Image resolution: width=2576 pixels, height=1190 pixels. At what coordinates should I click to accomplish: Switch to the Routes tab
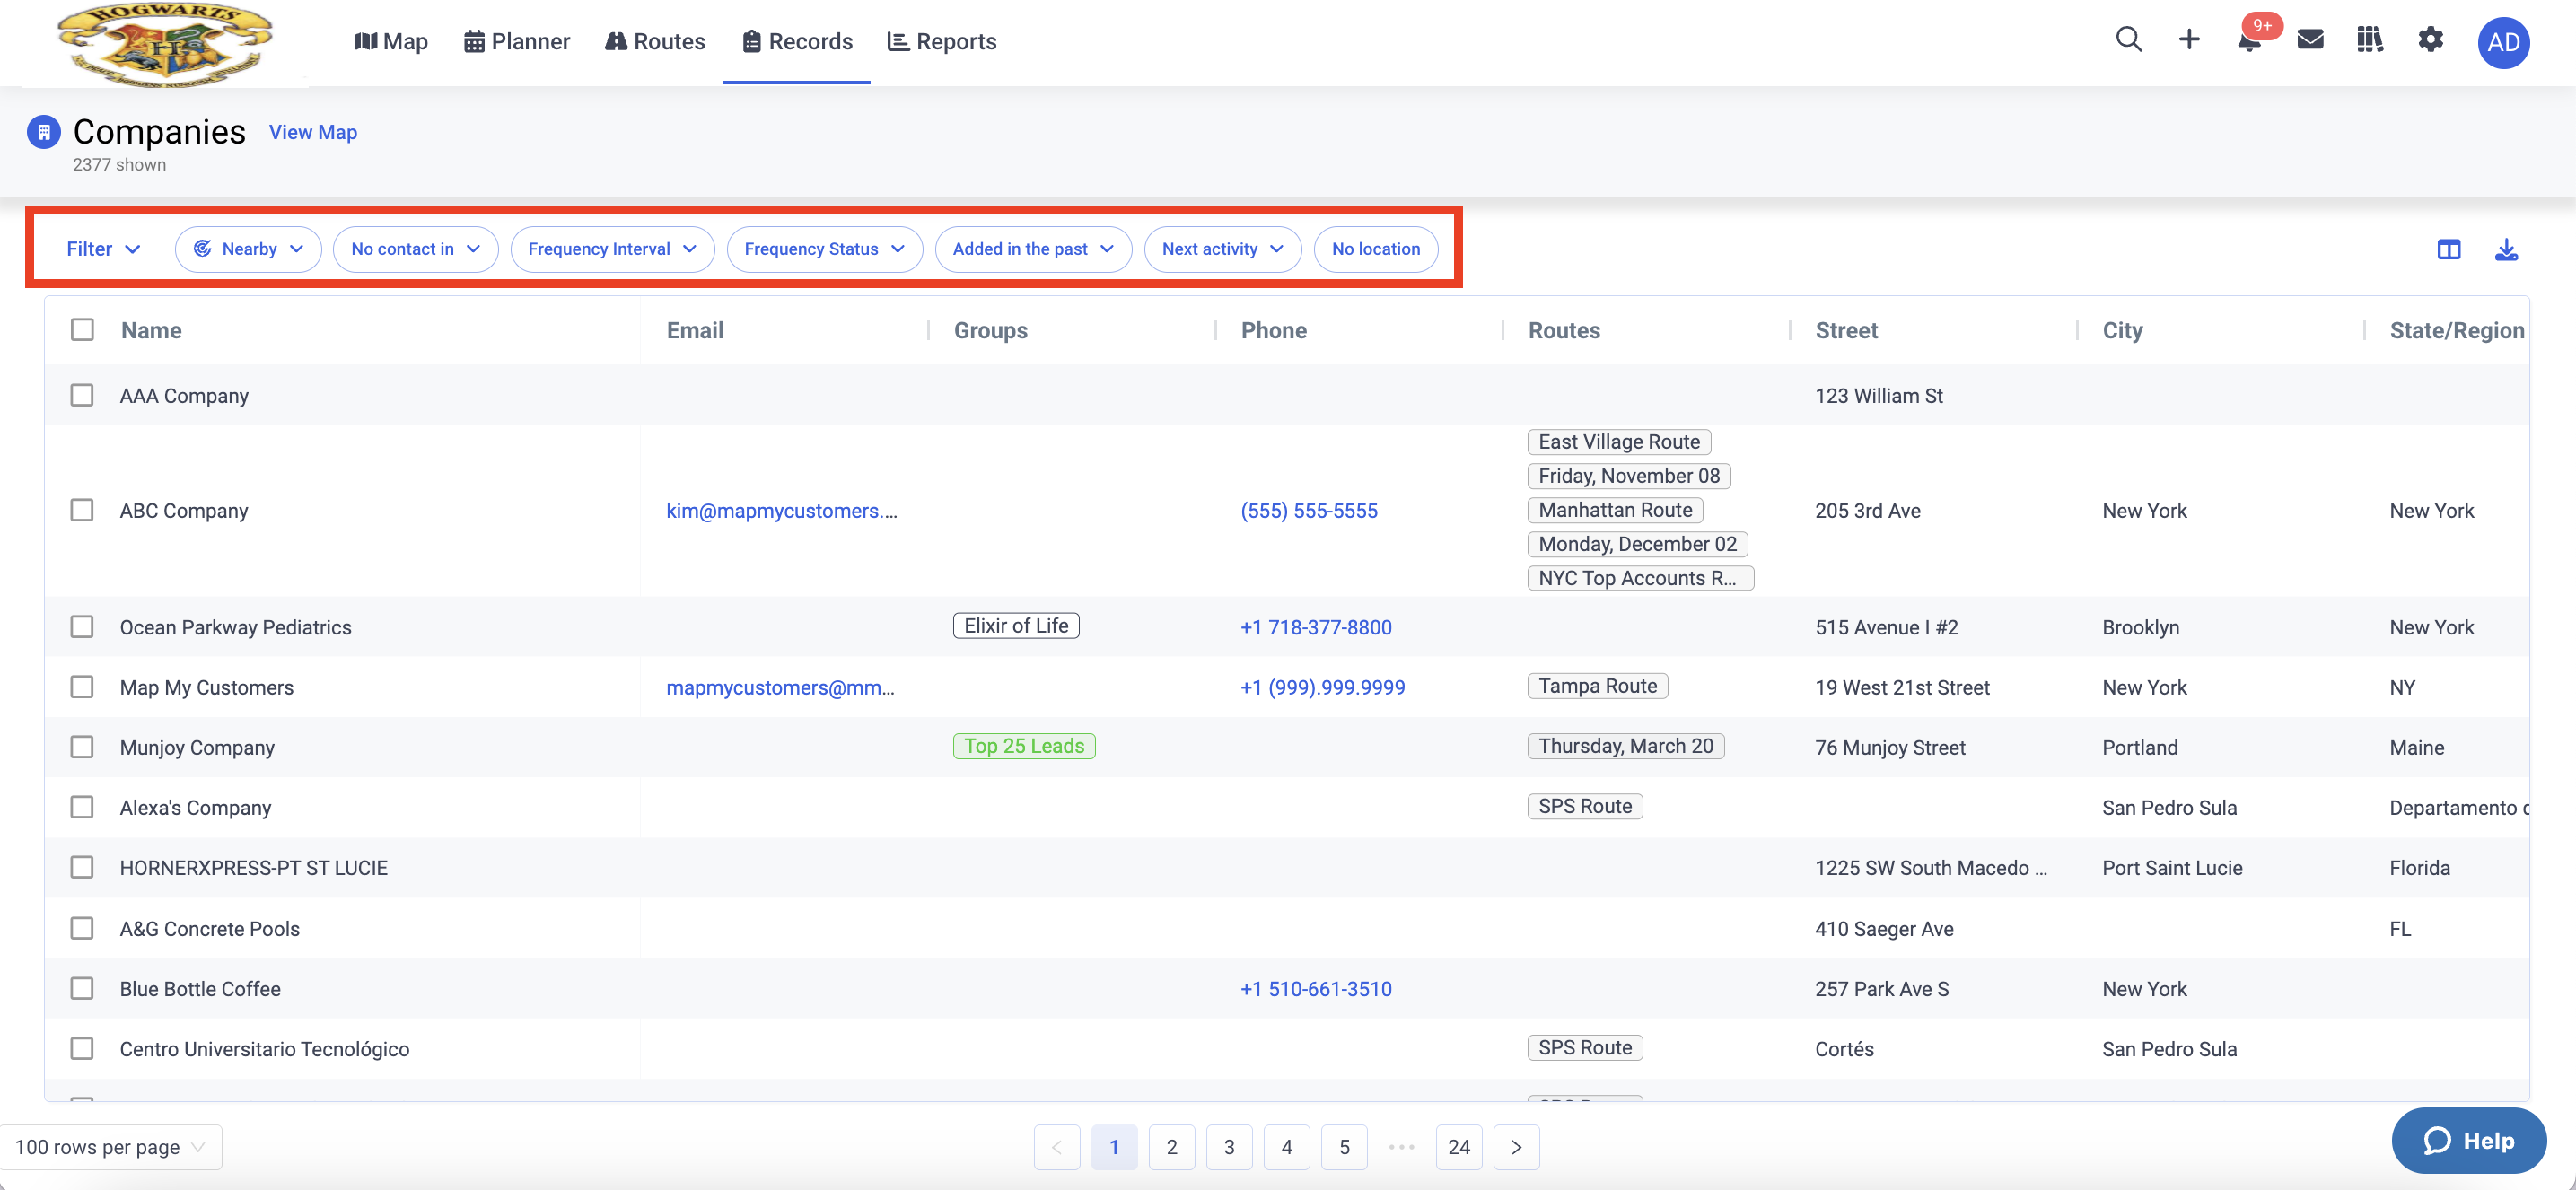tap(655, 41)
